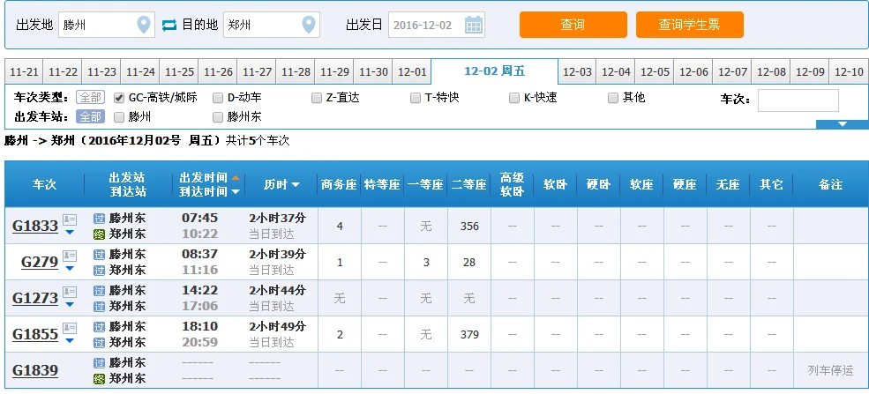Click G1855 二等座 count 379
This screenshot has height=394, width=869.
[469, 335]
